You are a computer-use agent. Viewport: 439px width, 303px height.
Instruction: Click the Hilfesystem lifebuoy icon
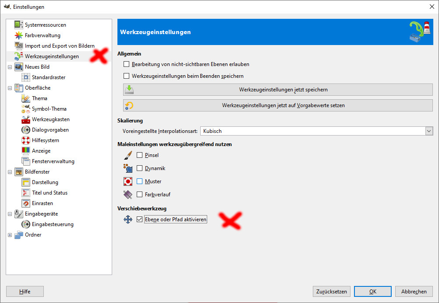tap(25, 140)
